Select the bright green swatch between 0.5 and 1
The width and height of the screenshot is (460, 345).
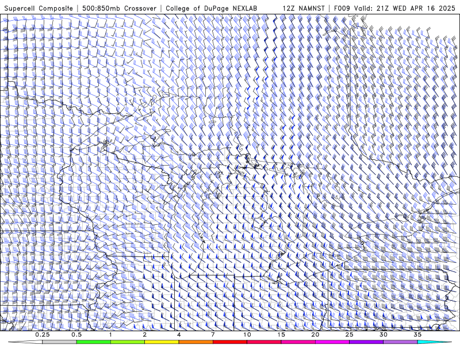[x=94, y=342]
